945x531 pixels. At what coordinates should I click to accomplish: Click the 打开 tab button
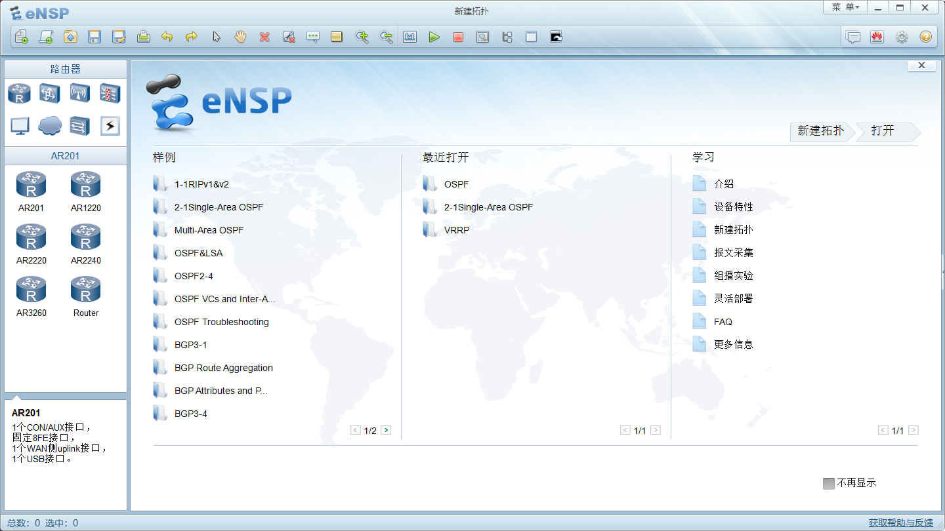coord(887,131)
